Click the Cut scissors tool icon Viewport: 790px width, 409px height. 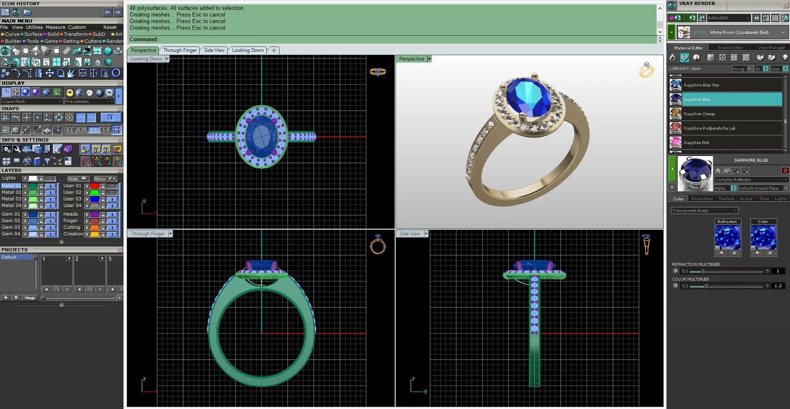105,73
